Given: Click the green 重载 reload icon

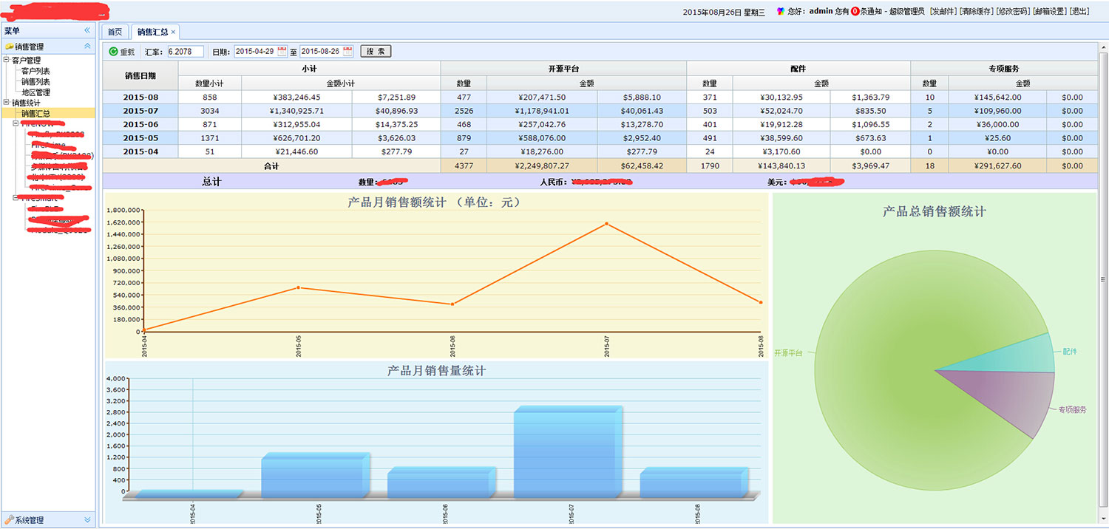Looking at the screenshot, I should tap(113, 52).
